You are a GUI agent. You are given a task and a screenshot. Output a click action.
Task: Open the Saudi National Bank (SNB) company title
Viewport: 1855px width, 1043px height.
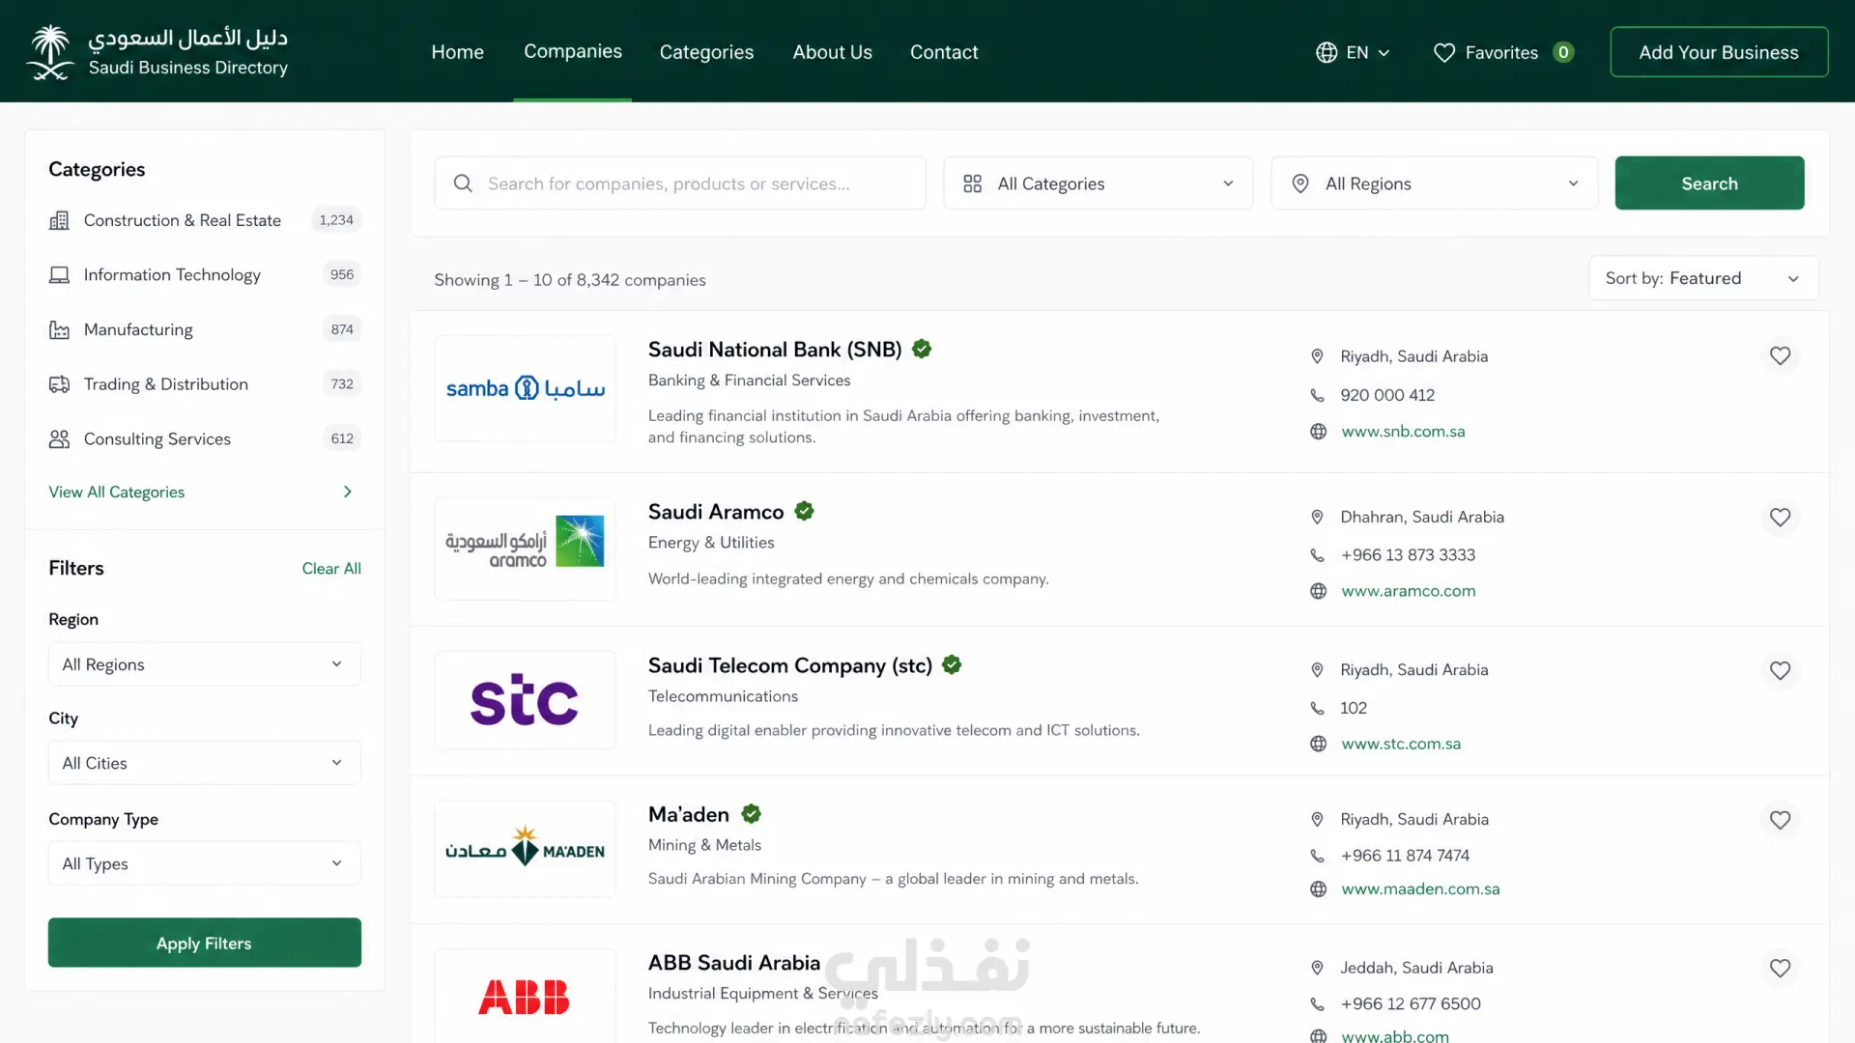pos(775,350)
